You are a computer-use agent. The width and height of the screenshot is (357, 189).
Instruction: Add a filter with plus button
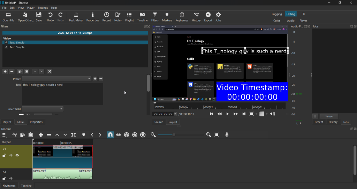(x=5, y=71)
